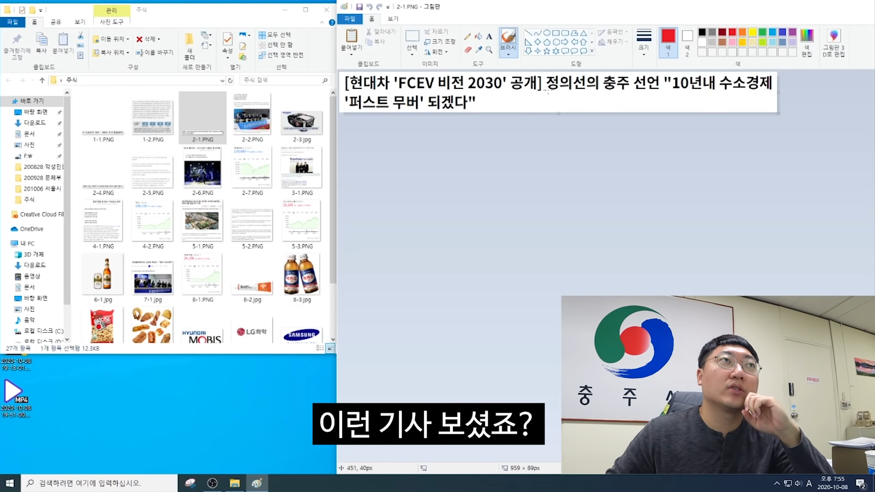Open the View tab in Explorer

tap(80, 22)
